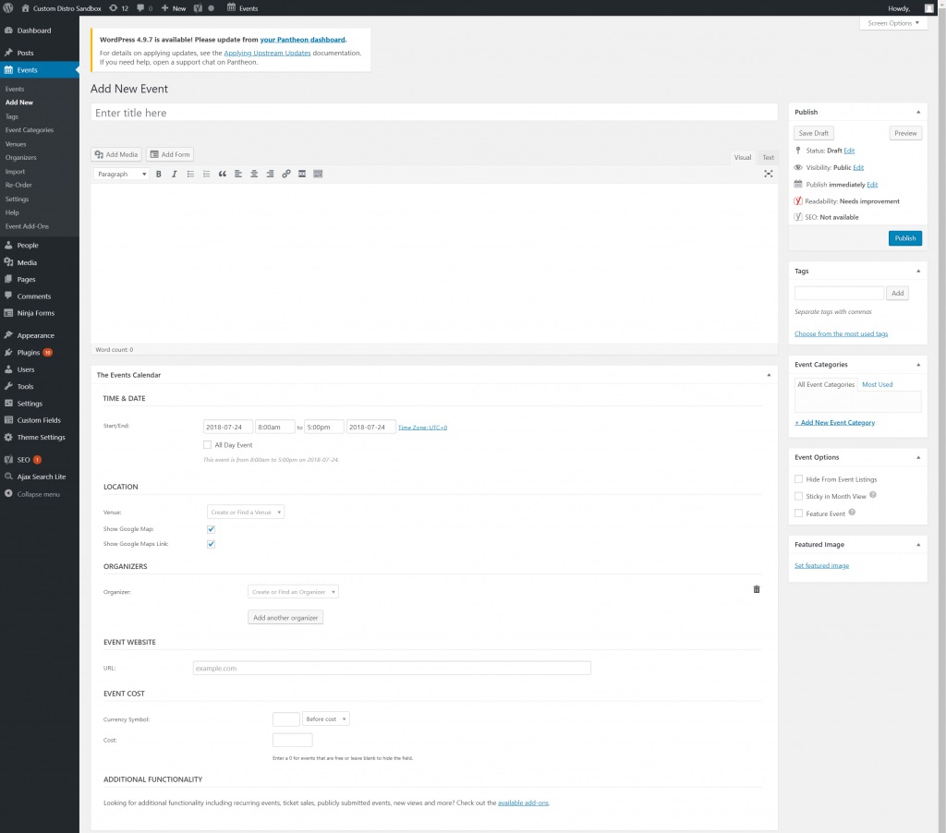Enable Hide From Event Listings
The height and width of the screenshot is (833, 946).
(799, 479)
